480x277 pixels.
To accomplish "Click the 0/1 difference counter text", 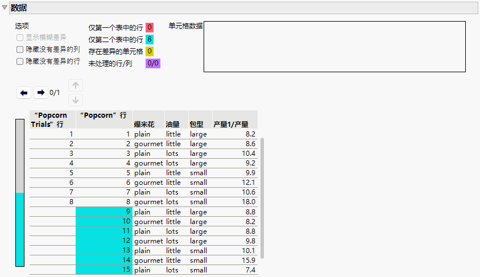I will (x=55, y=93).
